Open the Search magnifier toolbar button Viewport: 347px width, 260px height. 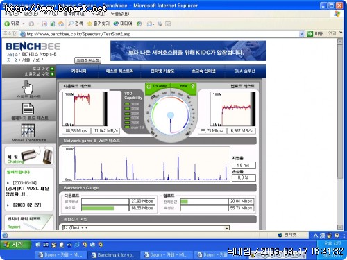(76, 24)
